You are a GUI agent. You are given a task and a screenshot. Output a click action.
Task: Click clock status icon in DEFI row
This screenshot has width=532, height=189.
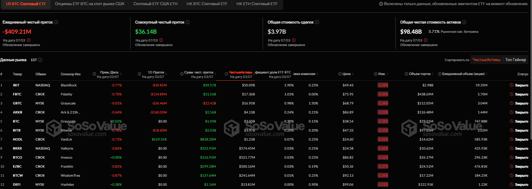click(512, 184)
